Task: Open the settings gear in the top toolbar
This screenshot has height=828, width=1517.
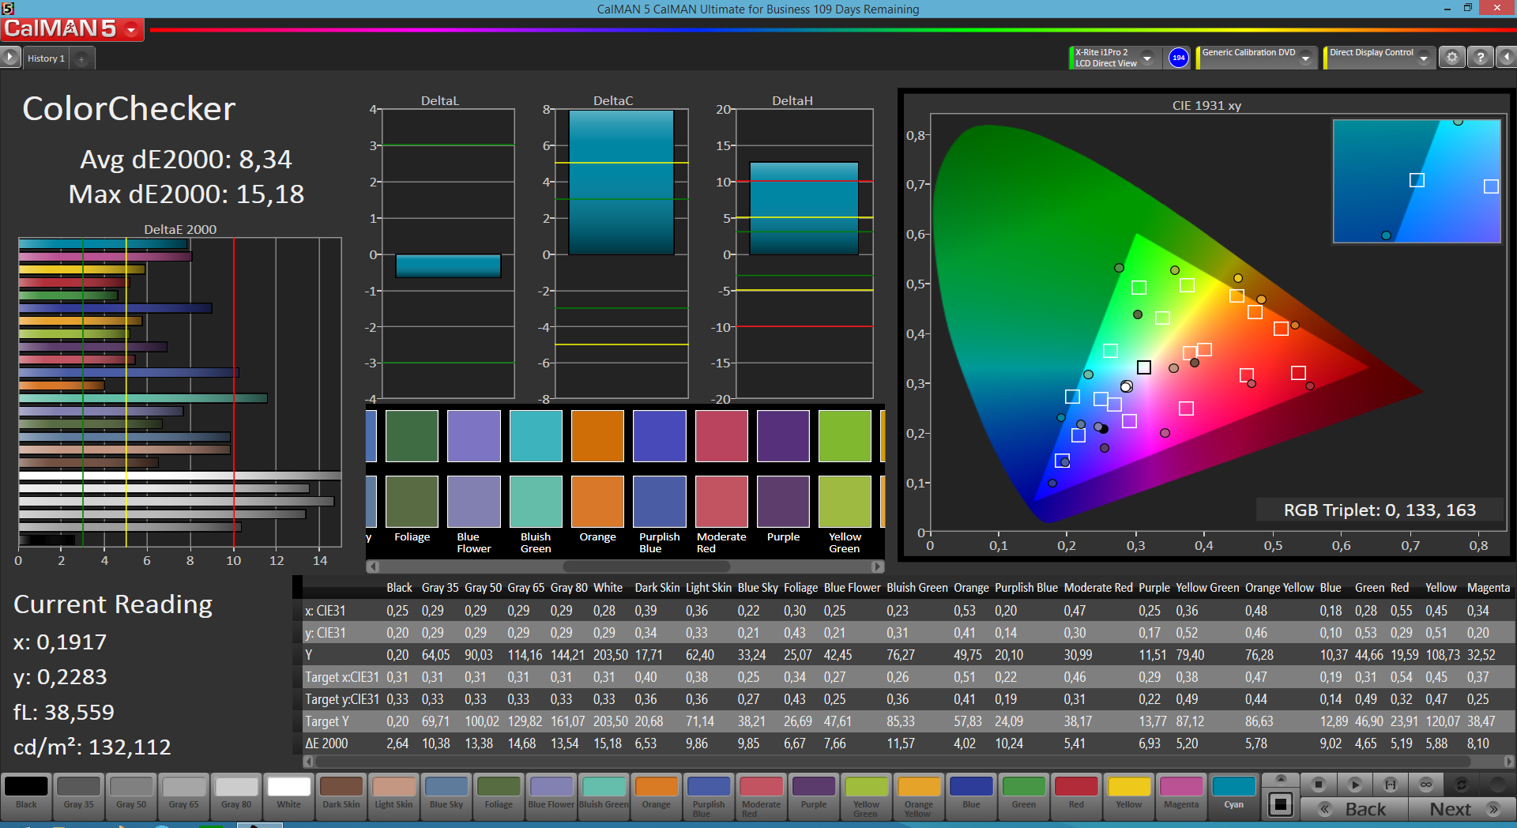Action: click(x=1451, y=58)
